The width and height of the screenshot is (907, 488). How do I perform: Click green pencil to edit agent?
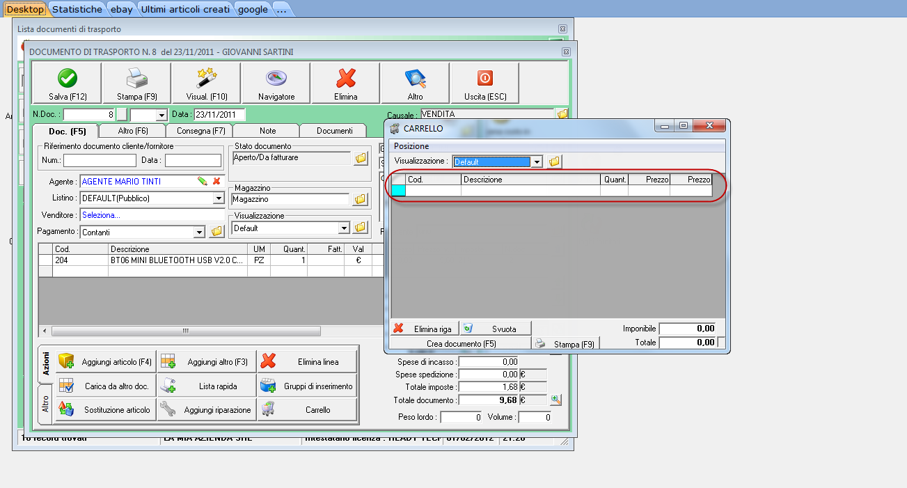tap(202, 181)
